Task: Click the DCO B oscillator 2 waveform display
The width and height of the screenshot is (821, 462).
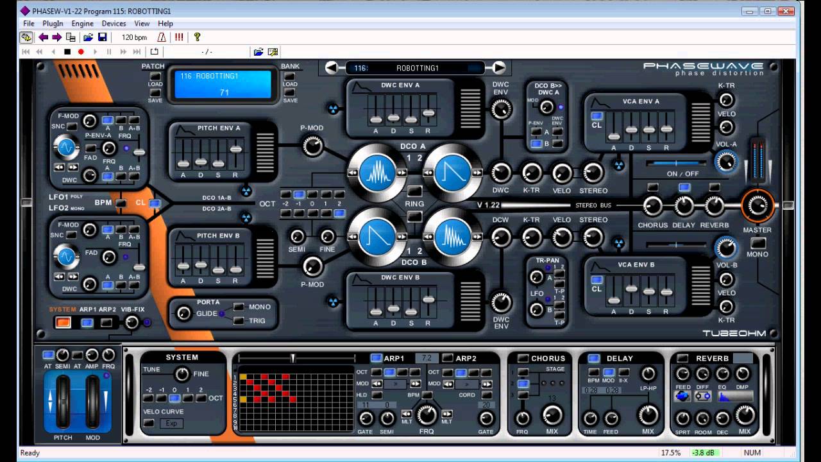Action: pyautogui.click(x=452, y=237)
